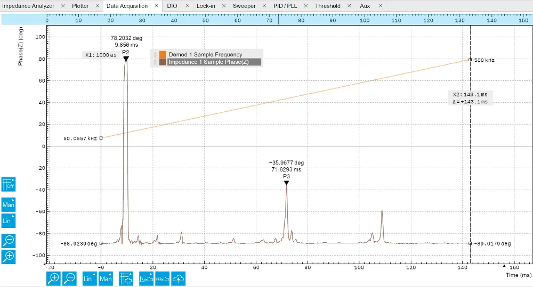Click the X1 cursor handle on frequency trace

click(x=101, y=138)
